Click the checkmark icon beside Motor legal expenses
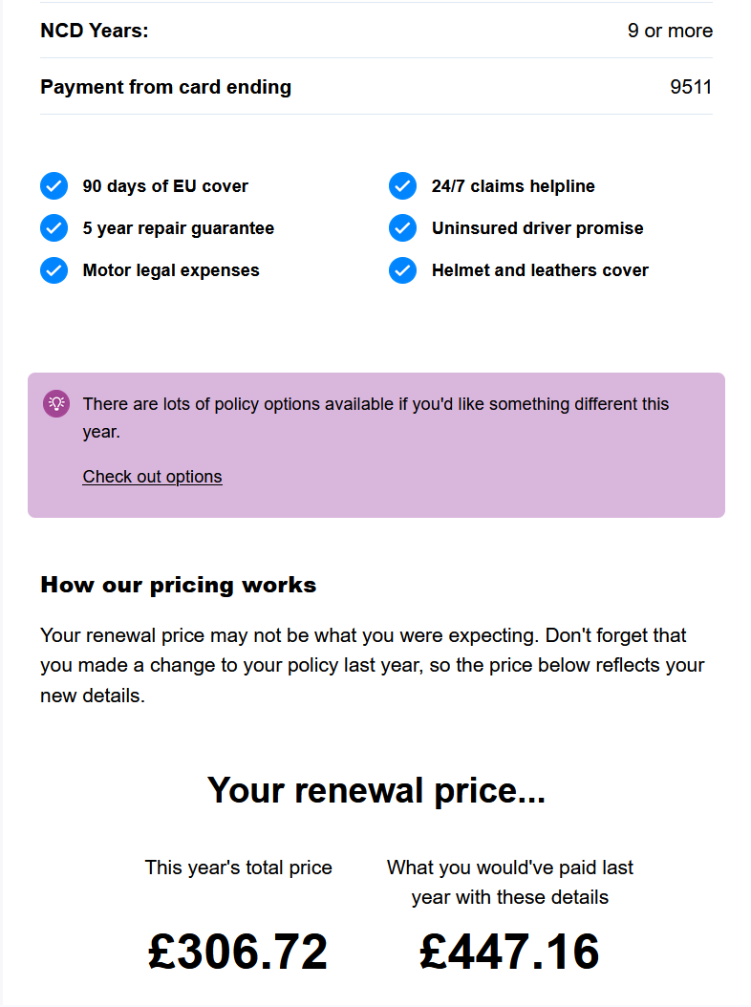The height and width of the screenshot is (1007, 751). click(54, 270)
